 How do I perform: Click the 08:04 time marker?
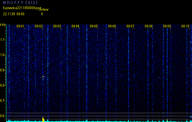pyautogui.click(x=75, y=26)
